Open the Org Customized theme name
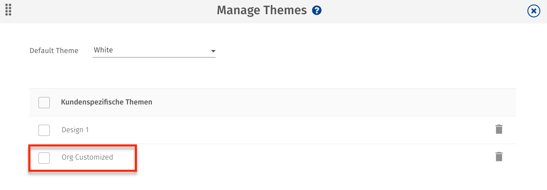The width and height of the screenshot is (547, 190). (87, 157)
